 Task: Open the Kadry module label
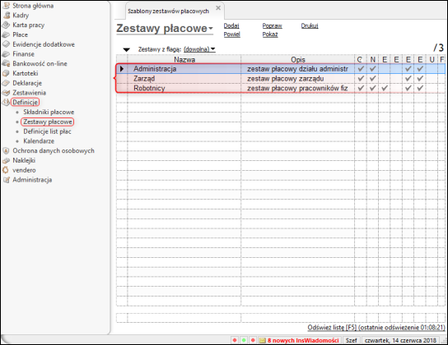tap(21, 15)
